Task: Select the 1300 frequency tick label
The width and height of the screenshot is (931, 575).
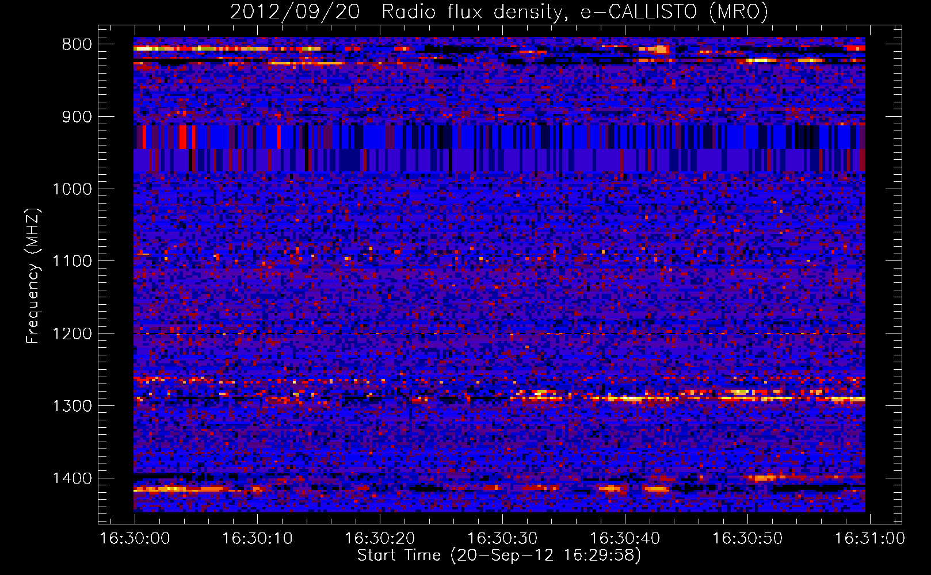Action: [72, 406]
